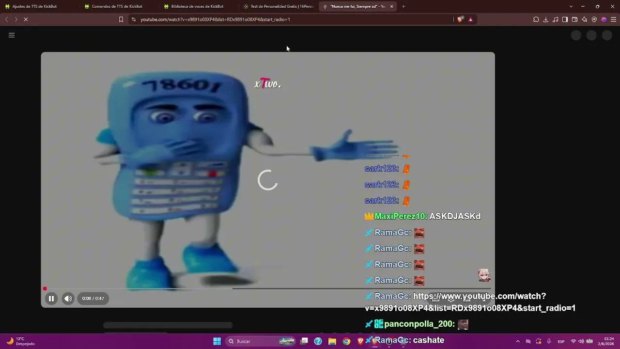Screen dimensions: 620x349
Task: Open the Task View taskbar icon
Action: (x=304, y=341)
